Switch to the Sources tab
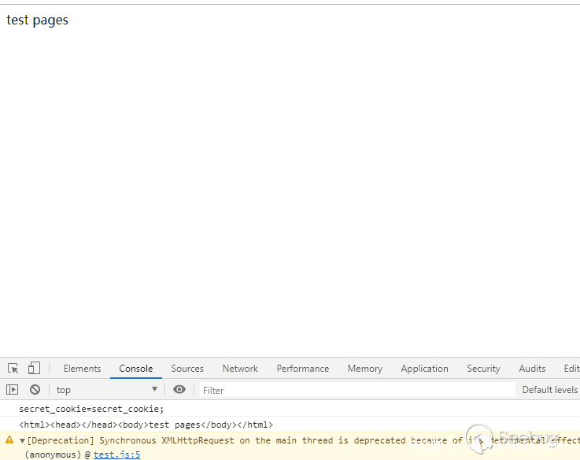This screenshot has height=460, width=580. coord(187,369)
